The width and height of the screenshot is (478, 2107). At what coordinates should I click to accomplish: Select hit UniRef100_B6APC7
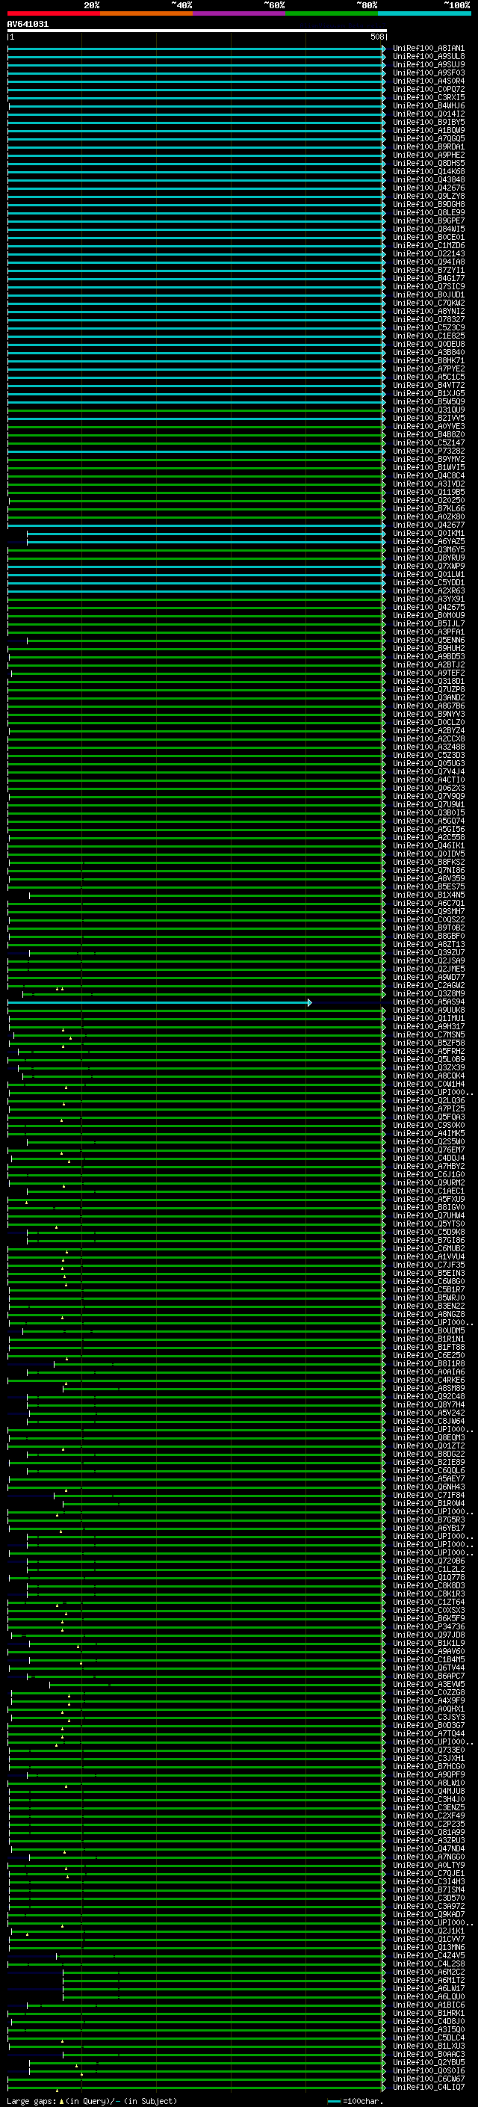point(428,1676)
